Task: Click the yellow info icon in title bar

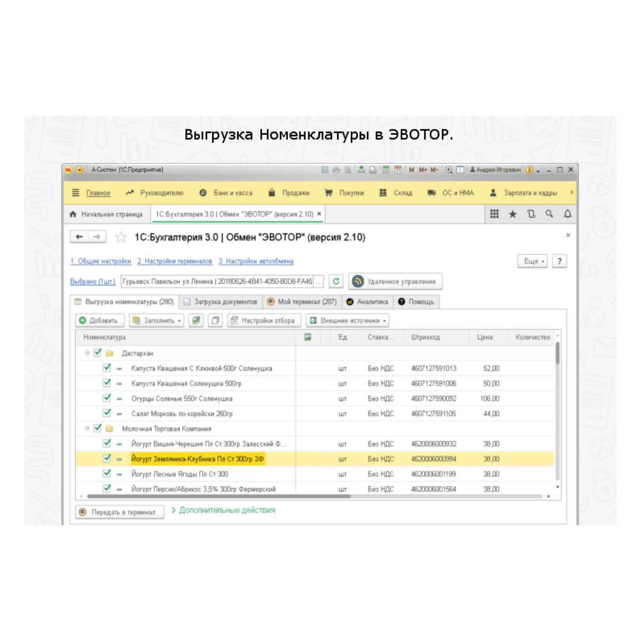Action: point(529,170)
